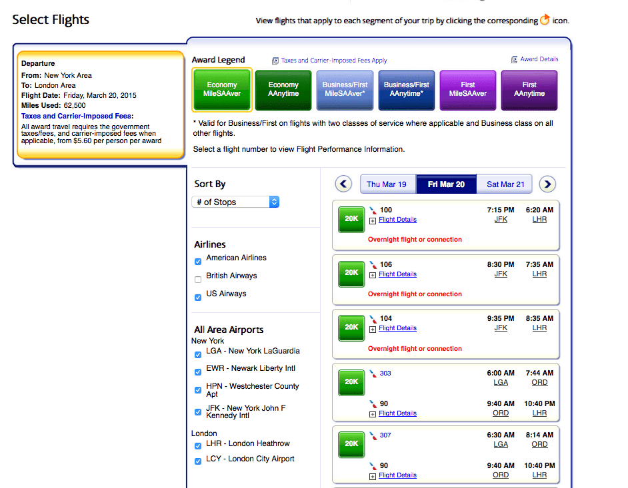Image resolution: width=628 pixels, height=488 pixels.
Task: Select the 20K award for flight 104
Action: [x=351, y=328]
